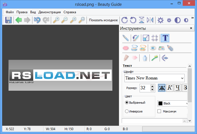
Task: Enable the Максимум checkbox
Action: point(159,111)
